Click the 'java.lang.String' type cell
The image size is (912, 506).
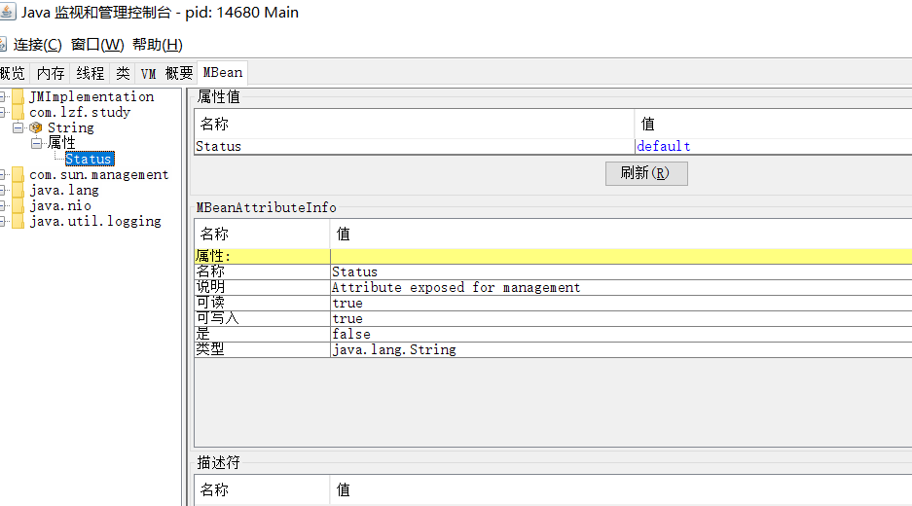tap(621, 349)
